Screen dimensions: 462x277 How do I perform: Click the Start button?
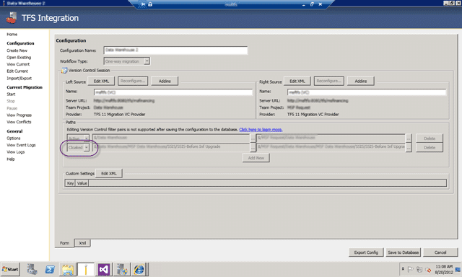tap(10, 269)
